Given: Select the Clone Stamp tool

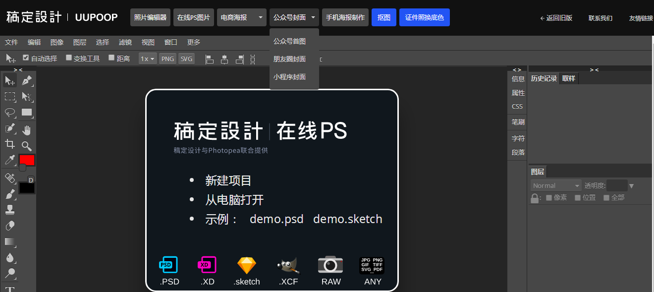Looking at the screenshot, I should (x=10, y=210).
